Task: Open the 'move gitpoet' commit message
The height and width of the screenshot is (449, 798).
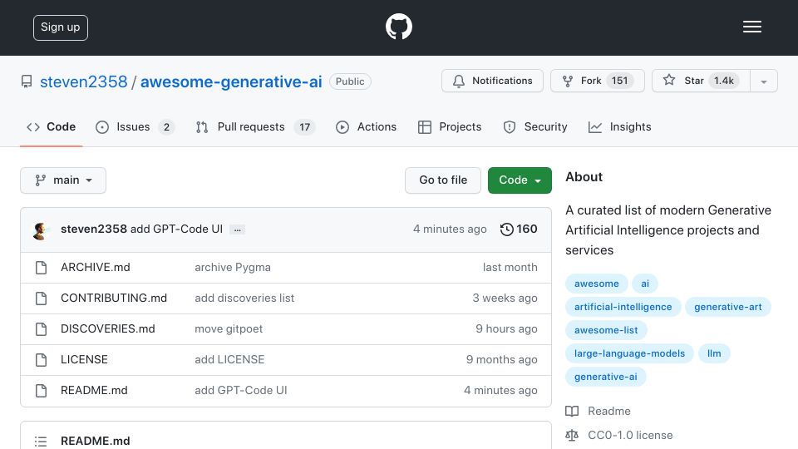Action: point(229,329)
